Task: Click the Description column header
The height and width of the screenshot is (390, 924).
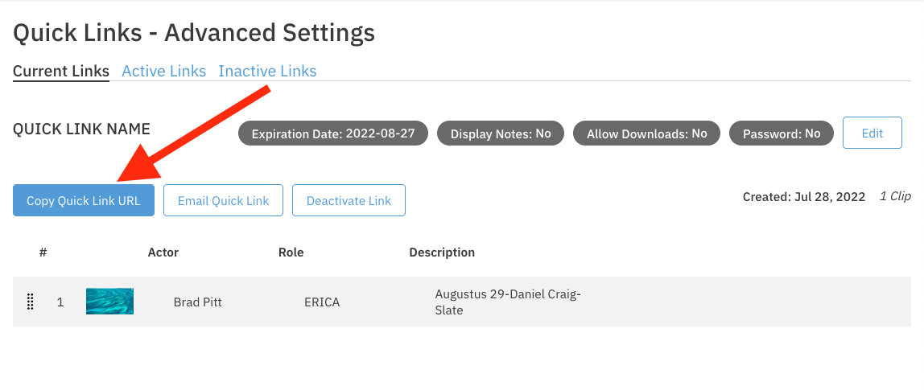Action: [x=442, y=252]
